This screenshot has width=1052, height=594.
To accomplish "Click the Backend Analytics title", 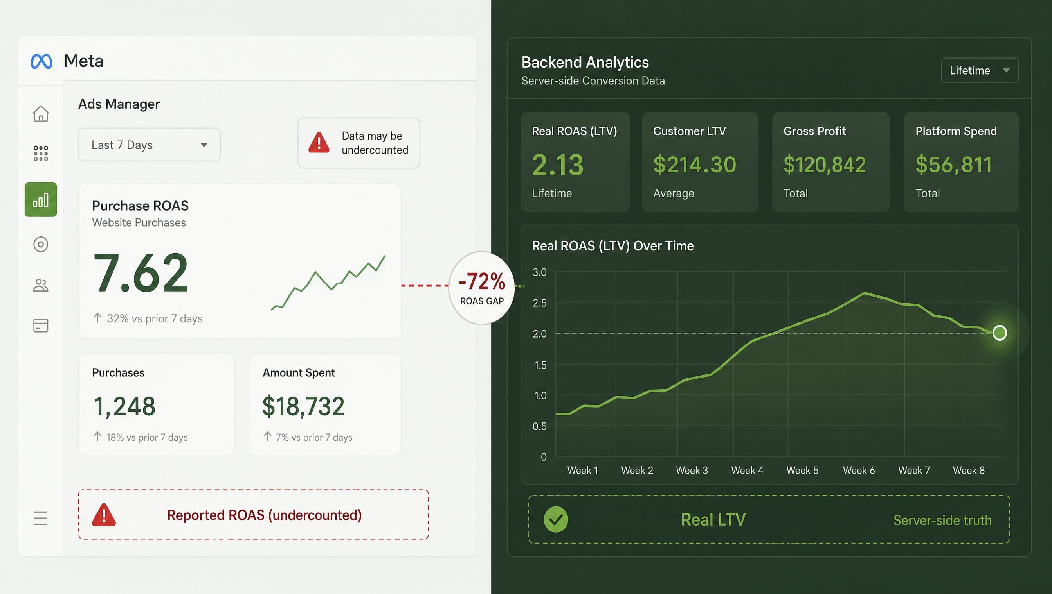I will coord(585,63).
